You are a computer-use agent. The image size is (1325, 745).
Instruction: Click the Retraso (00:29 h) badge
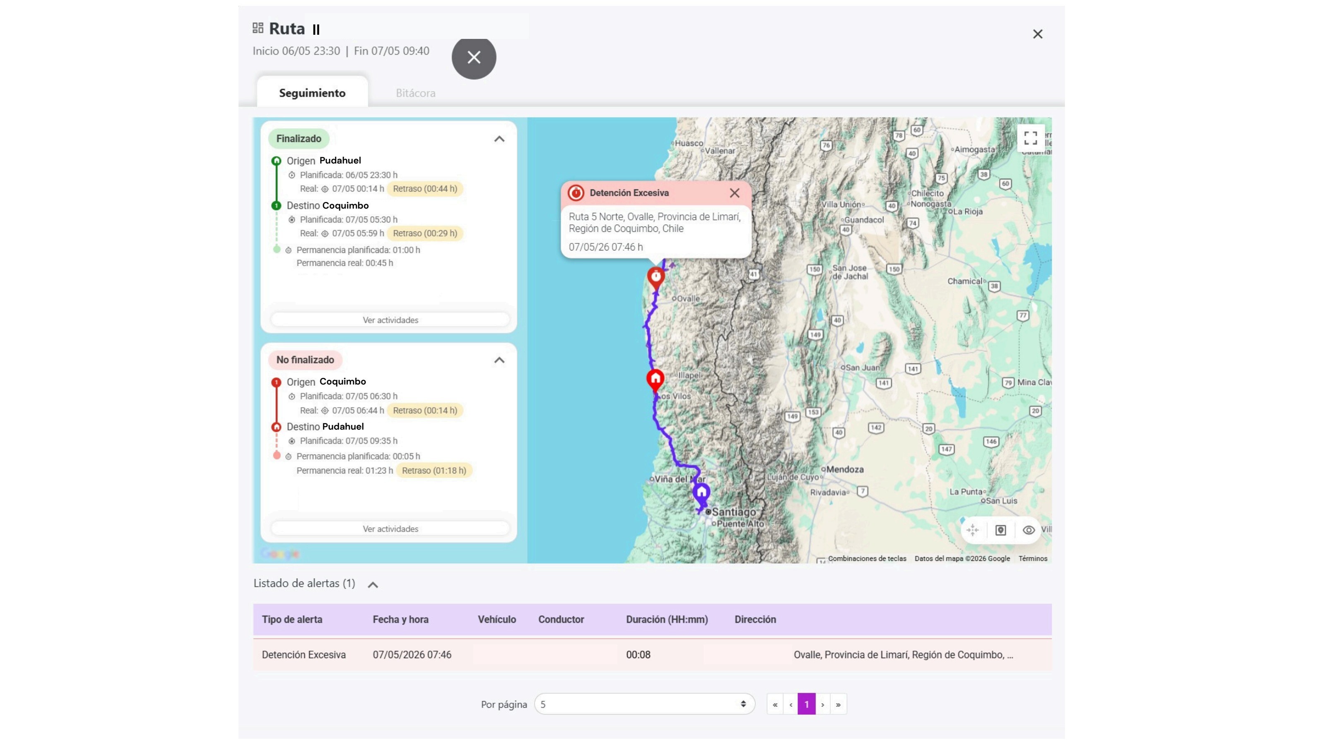425,233
